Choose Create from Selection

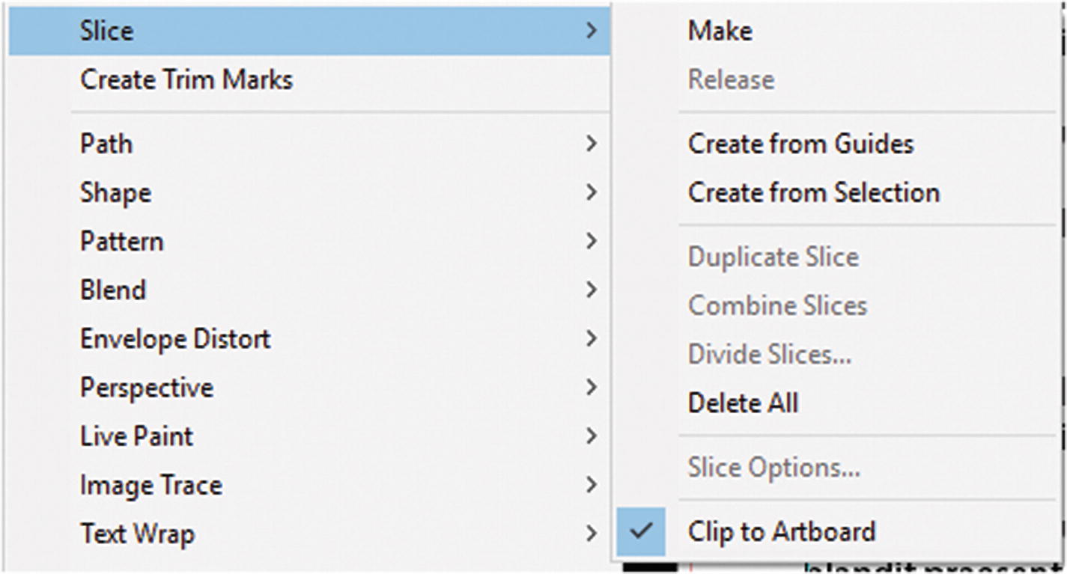[813, 192]
